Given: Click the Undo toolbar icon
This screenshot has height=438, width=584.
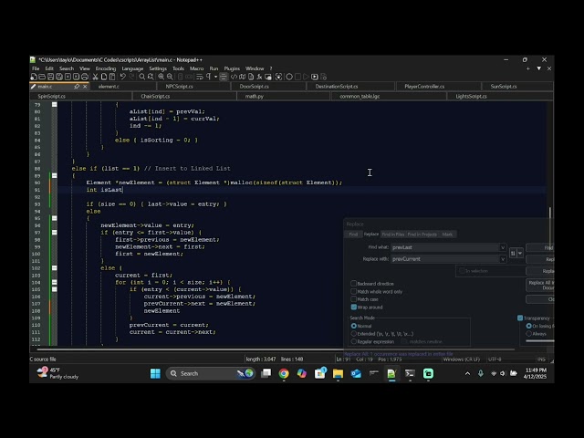Looking at the screenshot, I should pos(122,77).
